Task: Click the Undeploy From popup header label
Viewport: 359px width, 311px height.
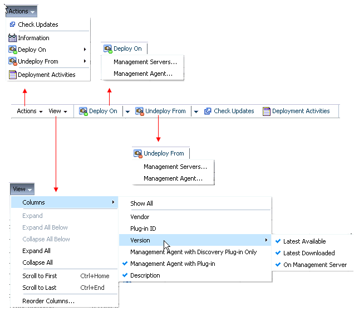Action: point(164,153)
